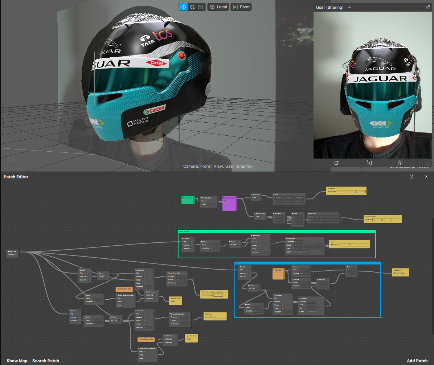Click the Search Patch button
This screenshot has width=434, height=365.
click(46, 361)
